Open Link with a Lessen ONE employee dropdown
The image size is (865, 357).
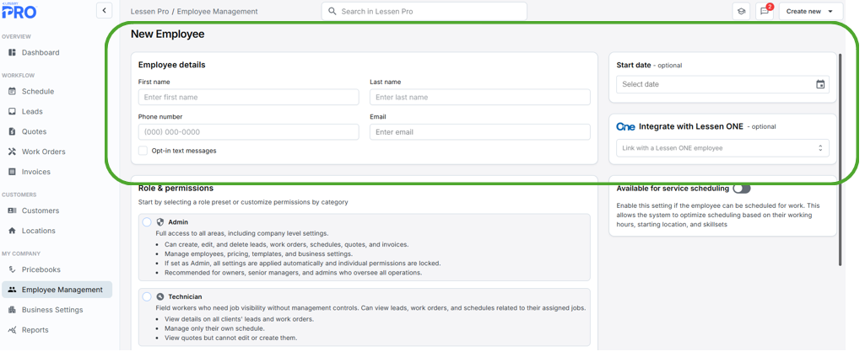tap(722, 148)
